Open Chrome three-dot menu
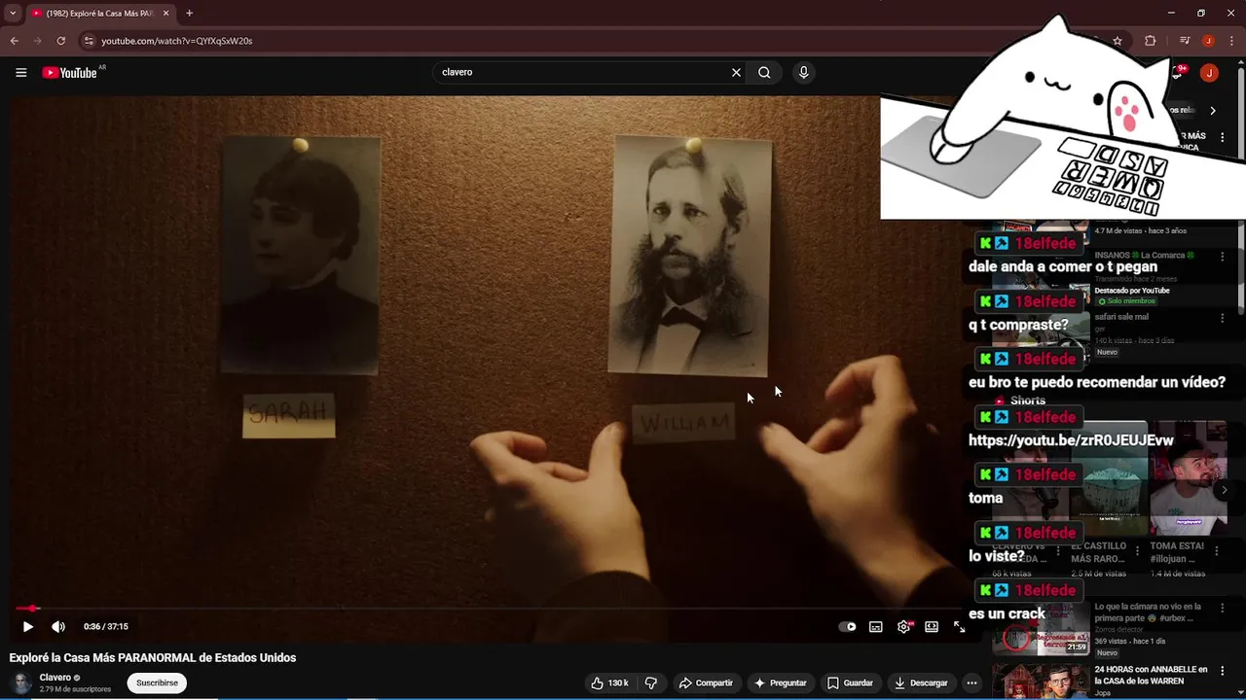Viewport: 1246px width, 700px height. [1230, 41]
